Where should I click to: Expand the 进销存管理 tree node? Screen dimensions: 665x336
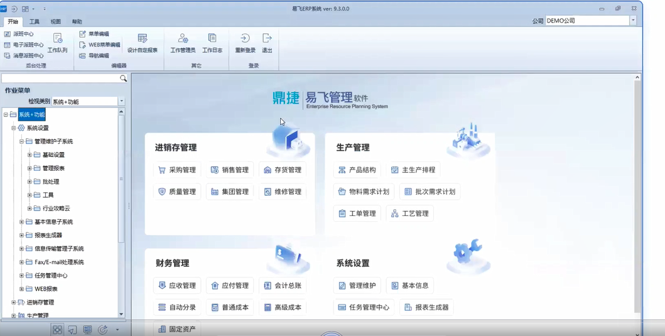[x=14, y=303]
